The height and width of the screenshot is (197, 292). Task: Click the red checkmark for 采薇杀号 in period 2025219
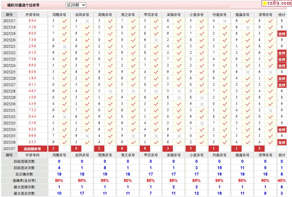point(179,34)
